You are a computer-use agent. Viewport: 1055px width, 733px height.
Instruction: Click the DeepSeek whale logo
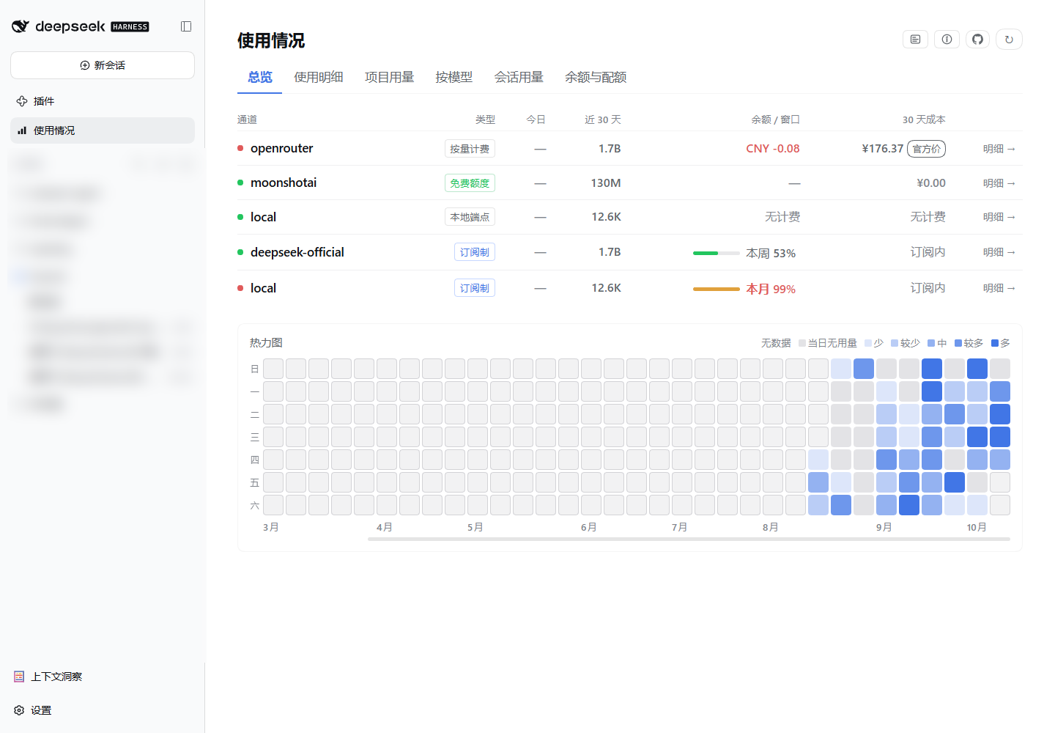coord(21,26)
